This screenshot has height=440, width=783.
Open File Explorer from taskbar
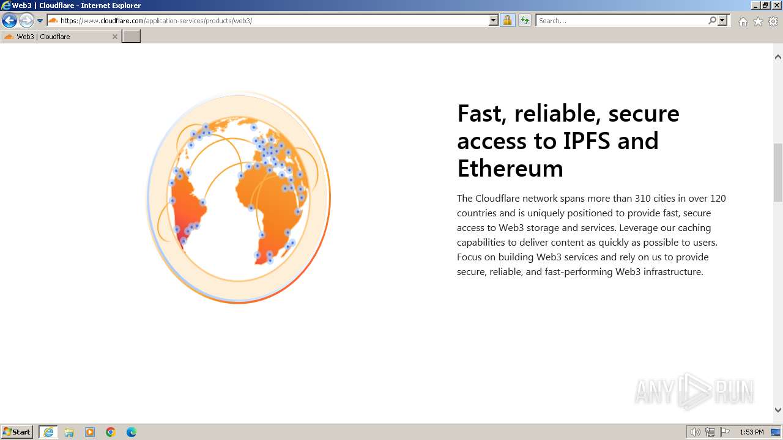pos(69,432)
